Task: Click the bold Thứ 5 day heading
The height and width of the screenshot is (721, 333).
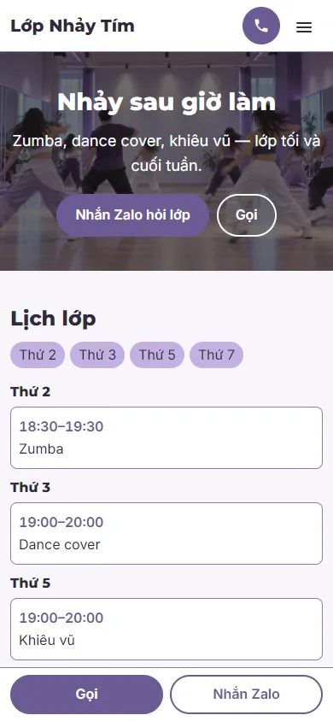Action: click(31, 583)
